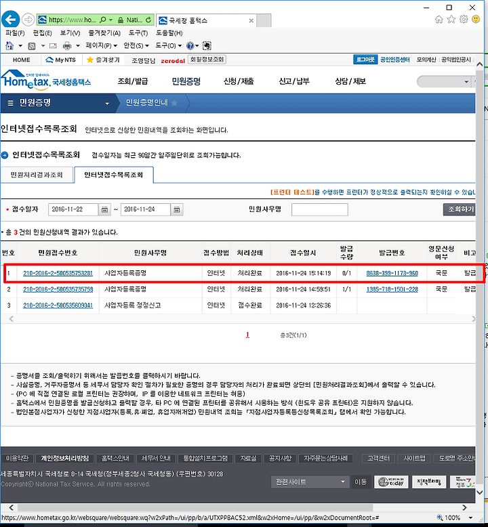488x527 pixels.
Task: Click the favorite star next to 민원증명안내
Action: pos(174,102)
